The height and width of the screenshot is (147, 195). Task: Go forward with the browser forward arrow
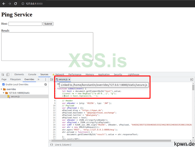coord(10,4)
